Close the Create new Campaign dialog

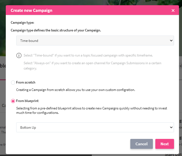173,10
